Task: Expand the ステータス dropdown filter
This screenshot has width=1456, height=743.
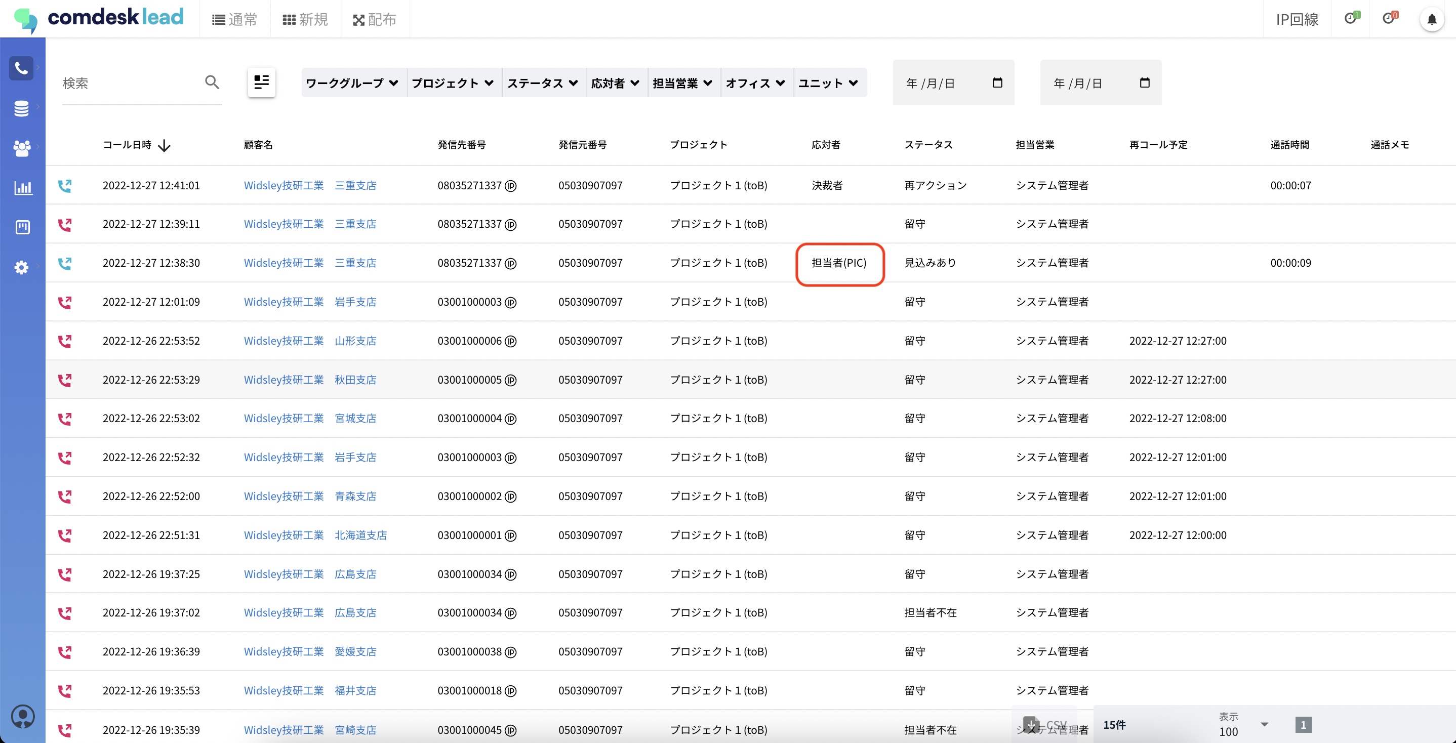Action: 542,83
